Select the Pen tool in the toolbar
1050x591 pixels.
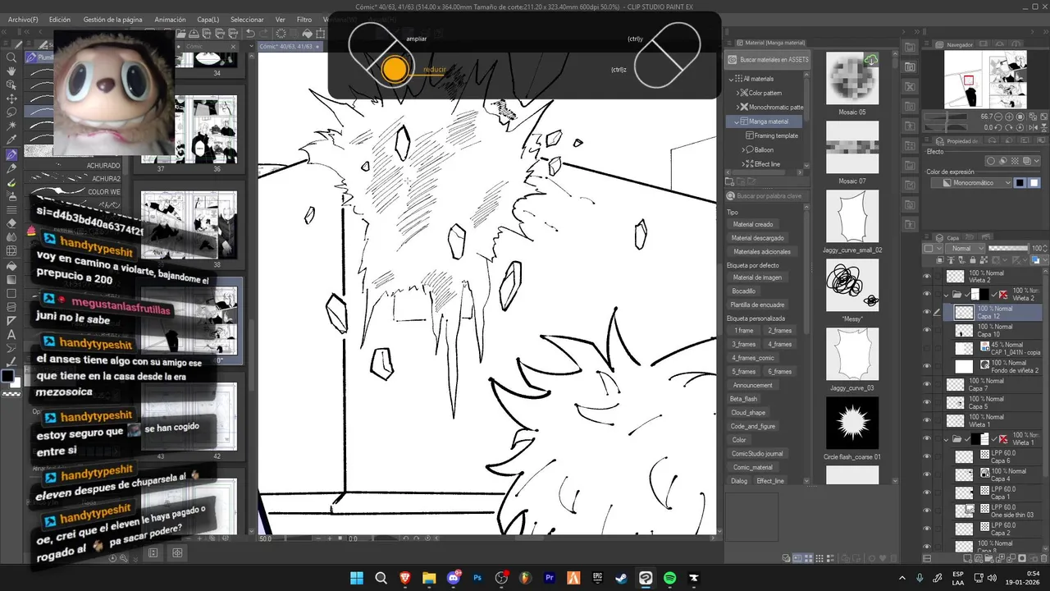coord(11,154)
